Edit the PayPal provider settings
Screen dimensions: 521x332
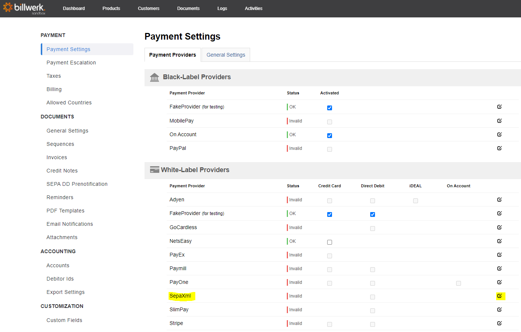pos(500,148)
